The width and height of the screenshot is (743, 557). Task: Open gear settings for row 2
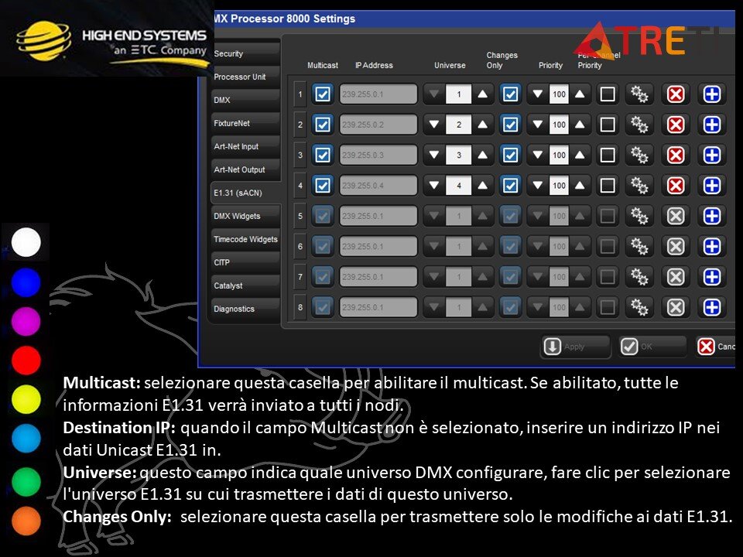coord(639,125)
